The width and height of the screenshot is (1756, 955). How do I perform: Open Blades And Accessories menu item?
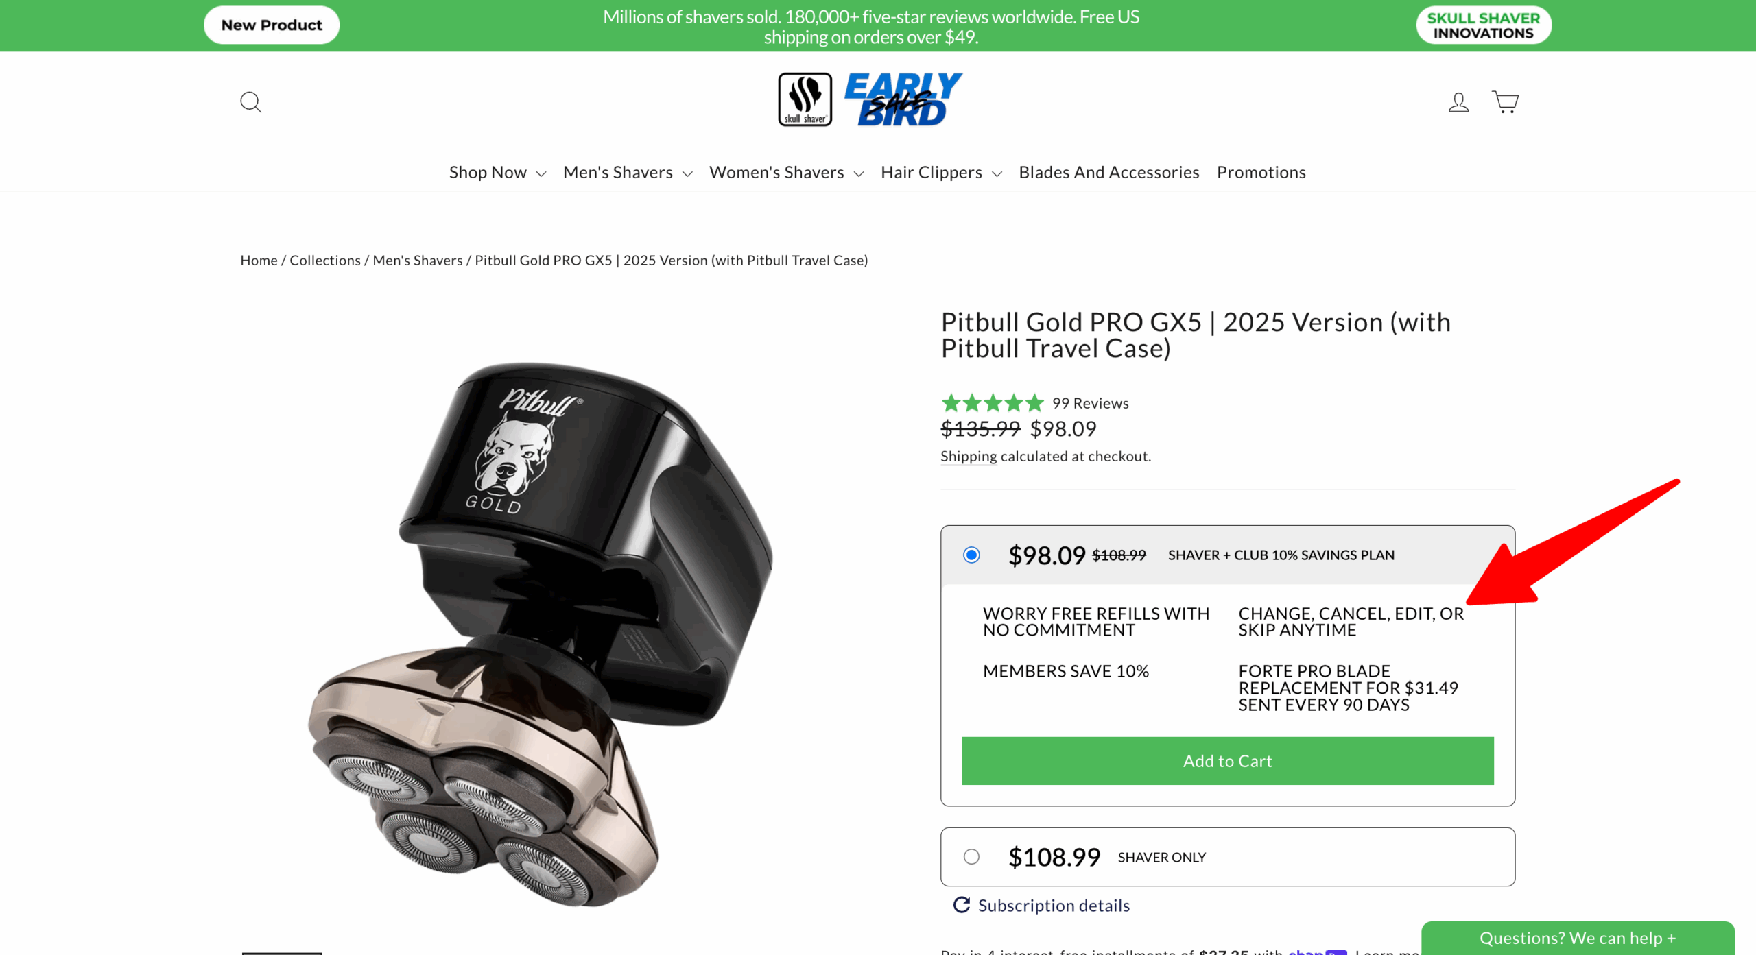pos(1108,172)
